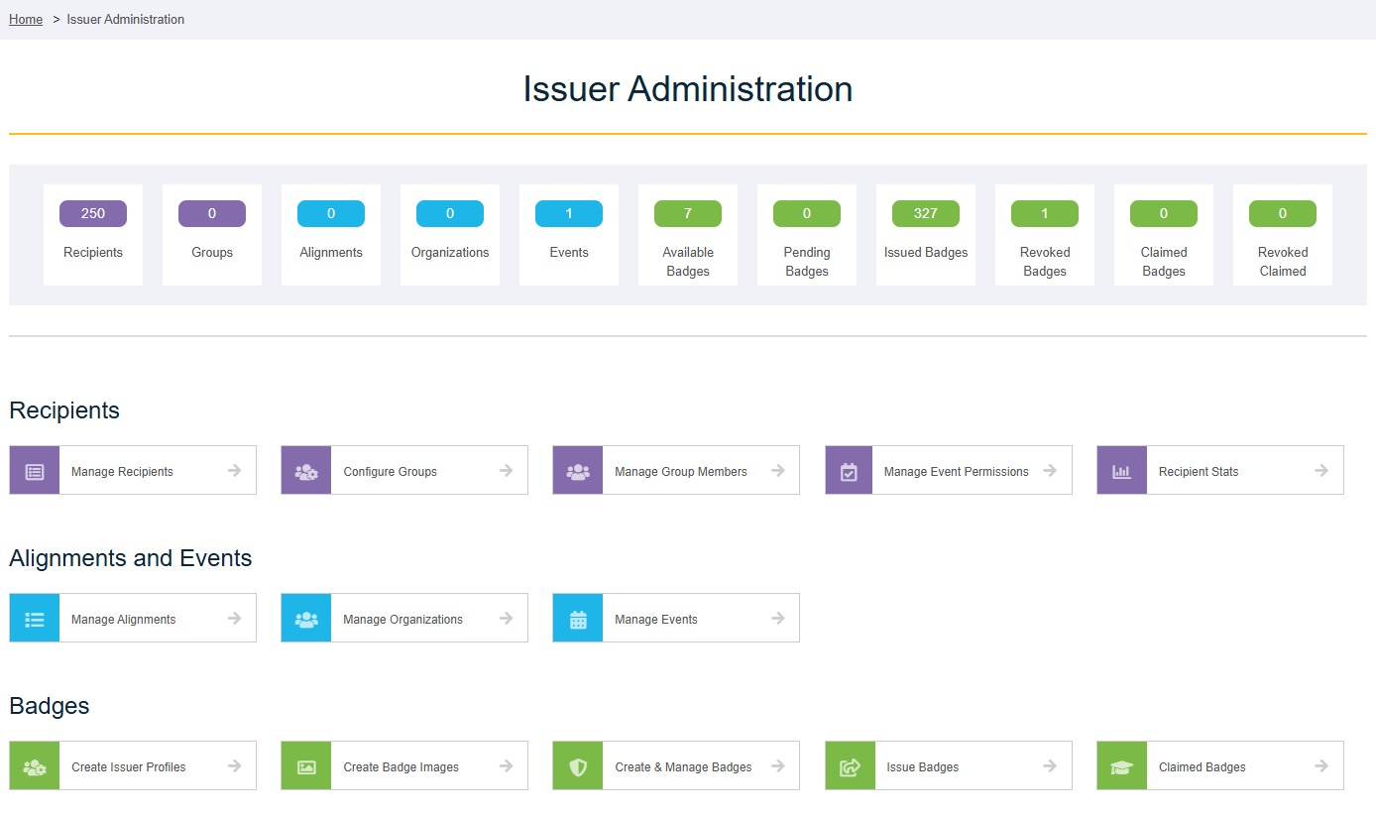Select the Claimed Badges graduation cap icon
Screen dimensions: 1376x817
coord(1121,764)
